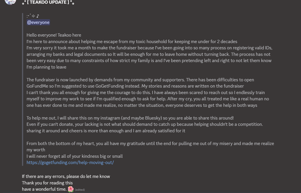
Task: Click the hibiscus flower emoji
Action: point(71,189)
